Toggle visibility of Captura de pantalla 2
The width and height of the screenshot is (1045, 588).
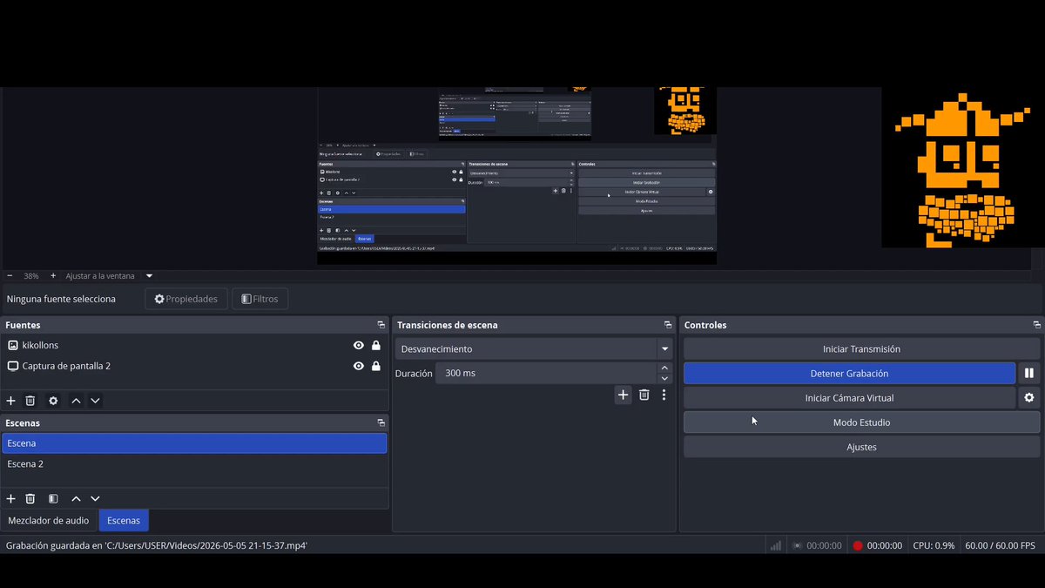358,366
